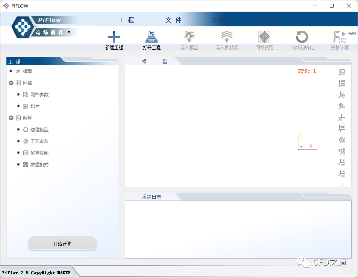The height and width of the screenshot is (278, 358).
Task: Click the PiFlow hexagon logo
Action: coord(23,27)
